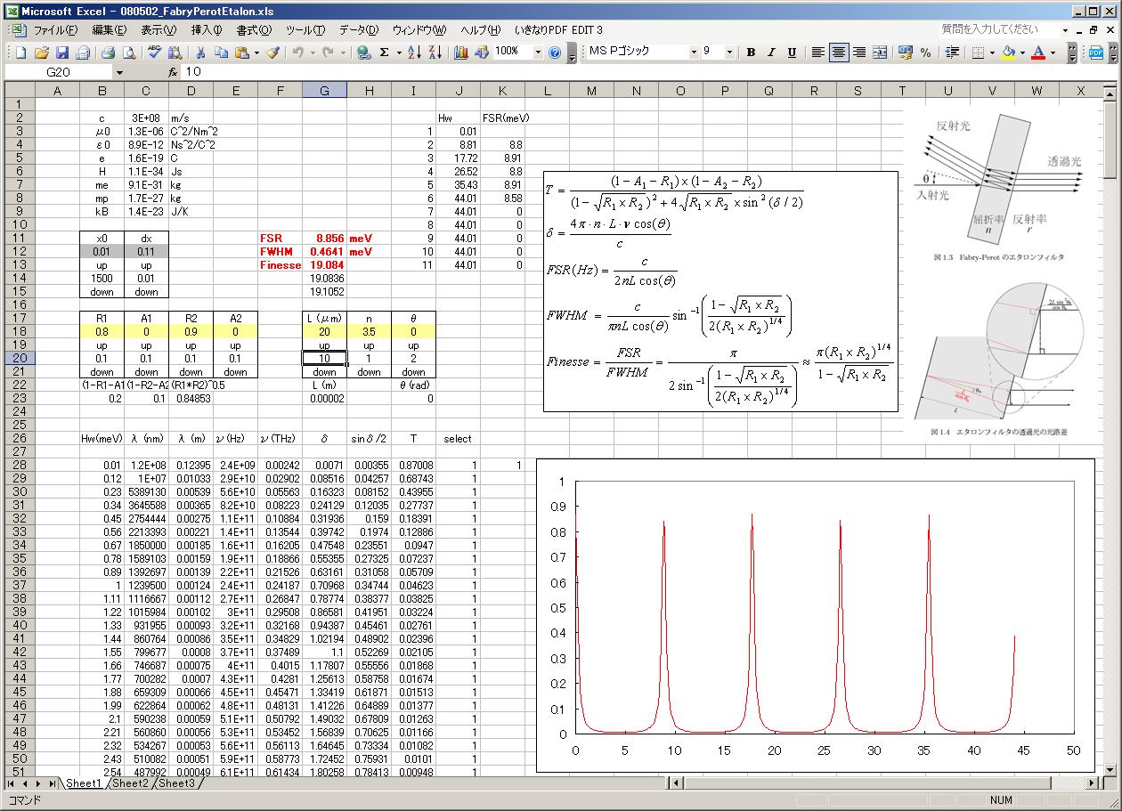Toggle Italic formatting
1122x811 pixels.
click(771, 53)
